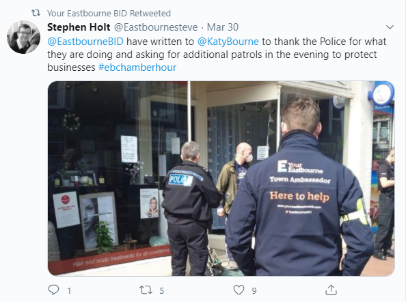Click the reply speech bubble icon

53,290
